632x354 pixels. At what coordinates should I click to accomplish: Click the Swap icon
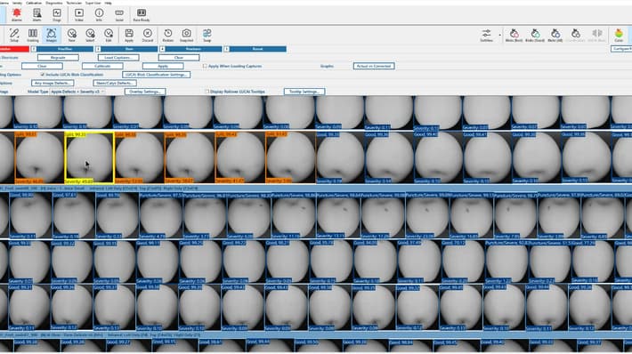[207, 35]
